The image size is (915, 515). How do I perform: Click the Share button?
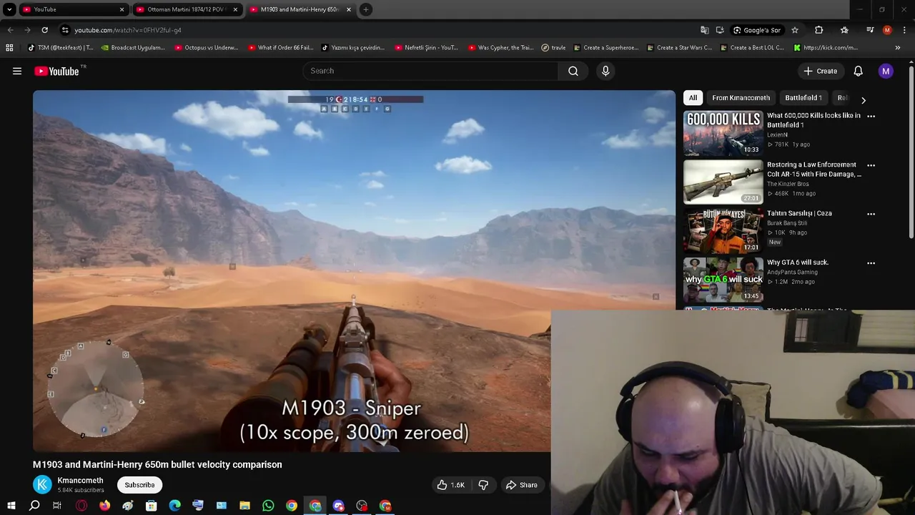click(521, 485)
